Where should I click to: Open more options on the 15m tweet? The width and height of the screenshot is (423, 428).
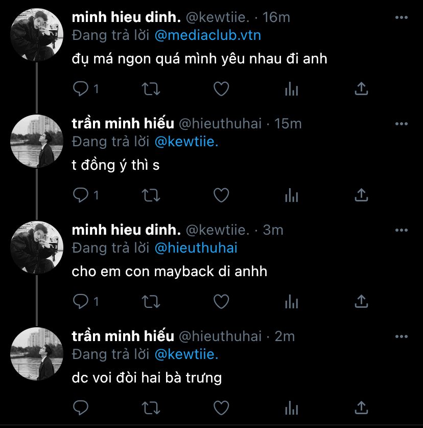402,124
